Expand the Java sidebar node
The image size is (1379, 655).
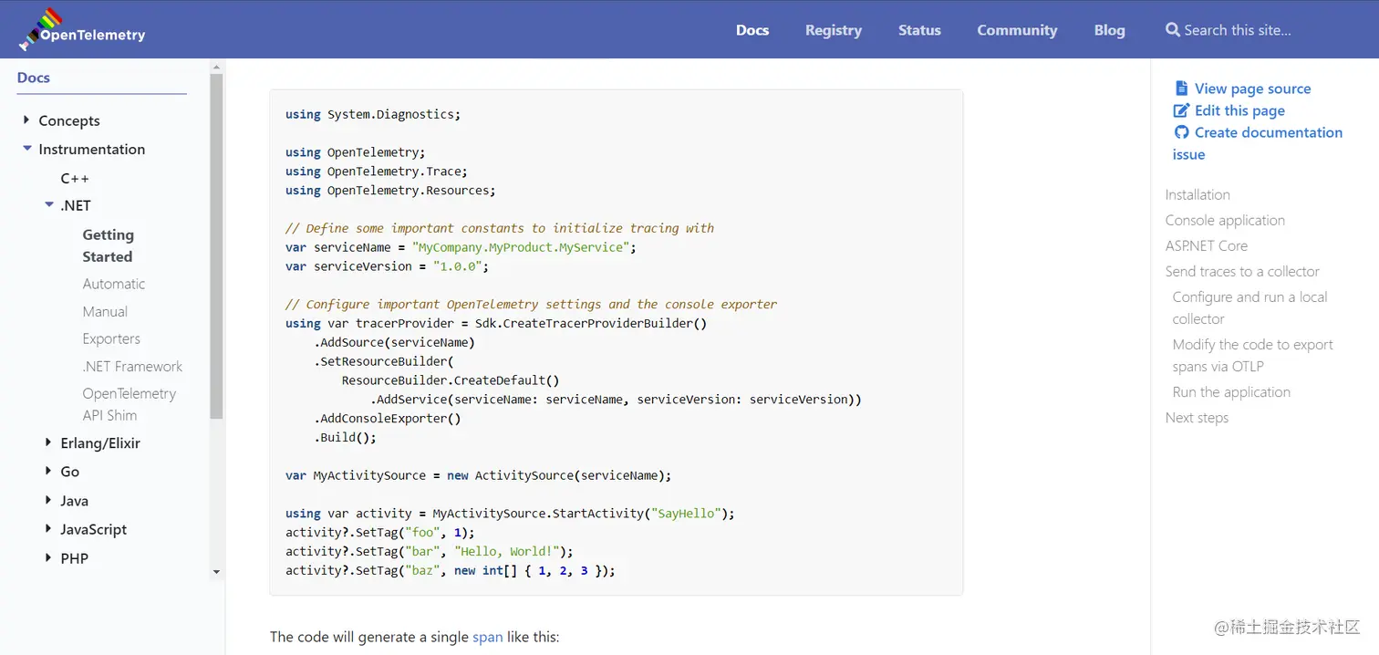click(x=48, y=501)
